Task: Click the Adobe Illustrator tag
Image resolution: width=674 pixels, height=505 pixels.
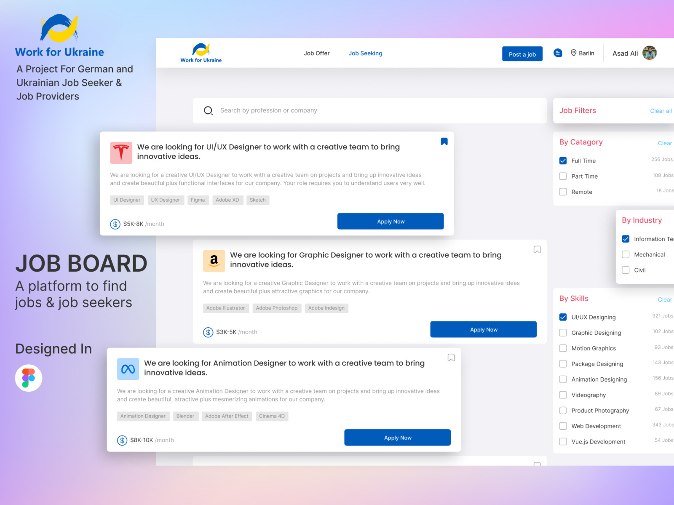Action: [226, 308]
